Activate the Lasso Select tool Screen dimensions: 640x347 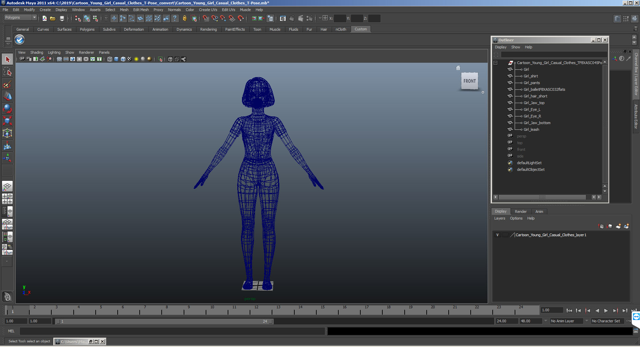(7, 71)
